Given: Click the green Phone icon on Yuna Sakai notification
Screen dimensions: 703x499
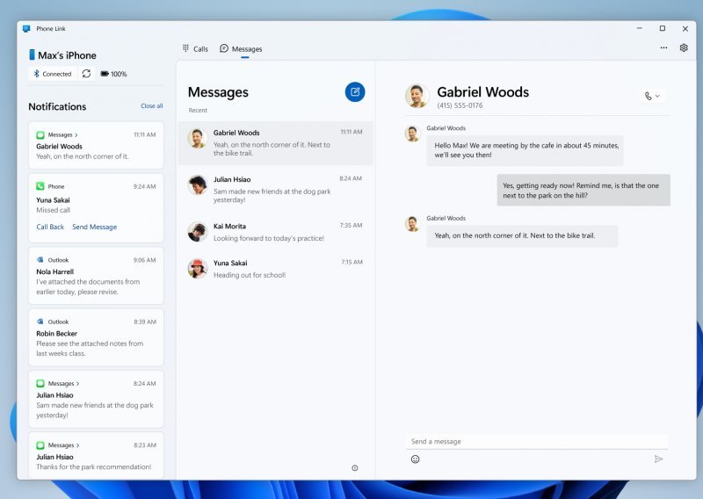Looking at the screenshot, I should tap(40, 186).
